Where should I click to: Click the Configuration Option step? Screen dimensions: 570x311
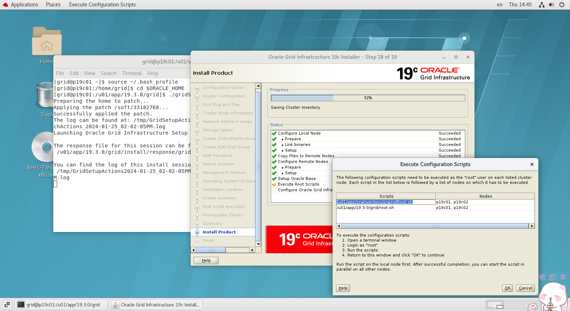pos(223,87)
